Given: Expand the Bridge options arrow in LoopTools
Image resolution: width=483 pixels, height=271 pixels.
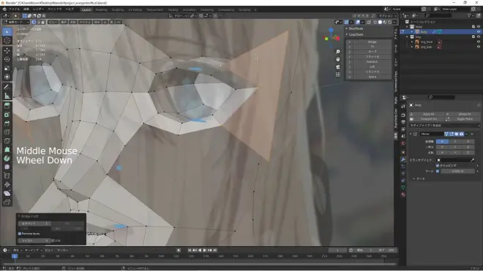Looking at the screenshot, I should click(x=350, y=42).
